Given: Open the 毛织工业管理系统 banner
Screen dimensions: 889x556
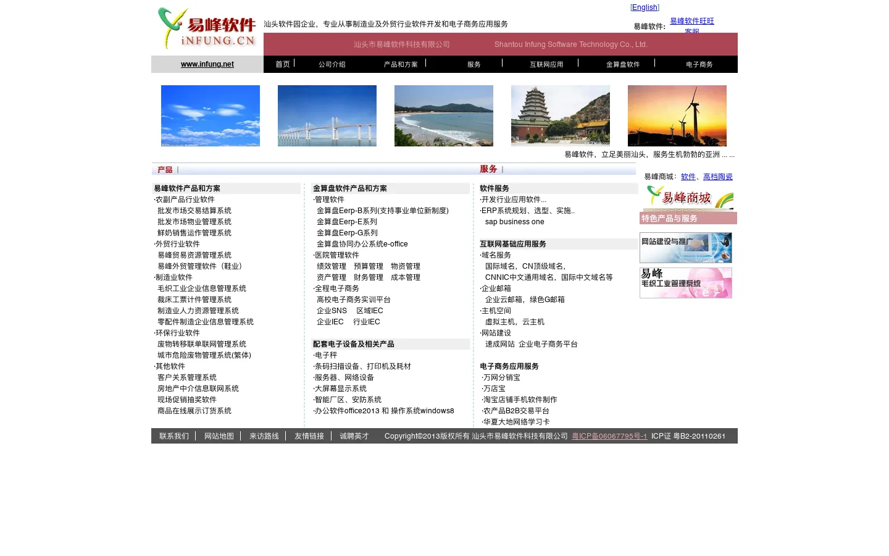Looking at the screenshot, I should coord(686,283).
